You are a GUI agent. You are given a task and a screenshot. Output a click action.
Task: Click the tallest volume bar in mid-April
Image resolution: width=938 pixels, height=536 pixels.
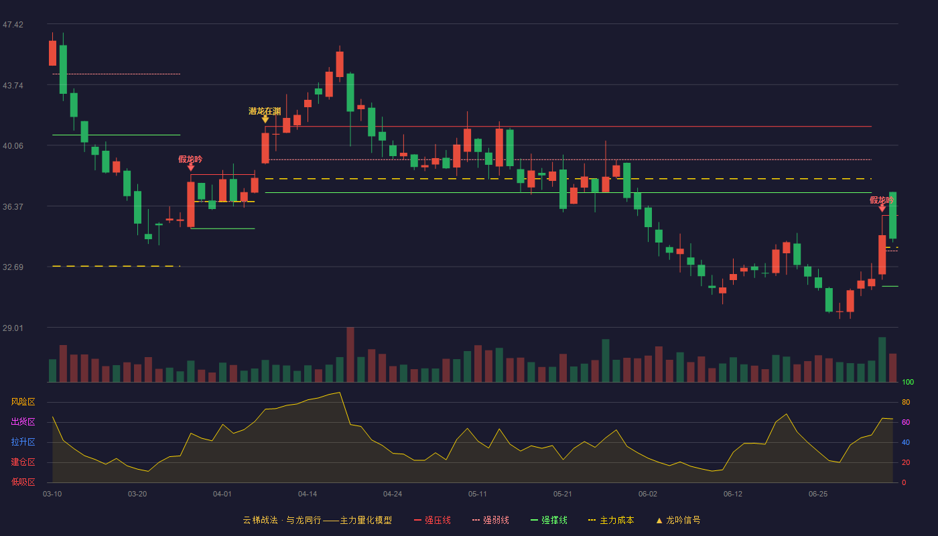[350, 354]
